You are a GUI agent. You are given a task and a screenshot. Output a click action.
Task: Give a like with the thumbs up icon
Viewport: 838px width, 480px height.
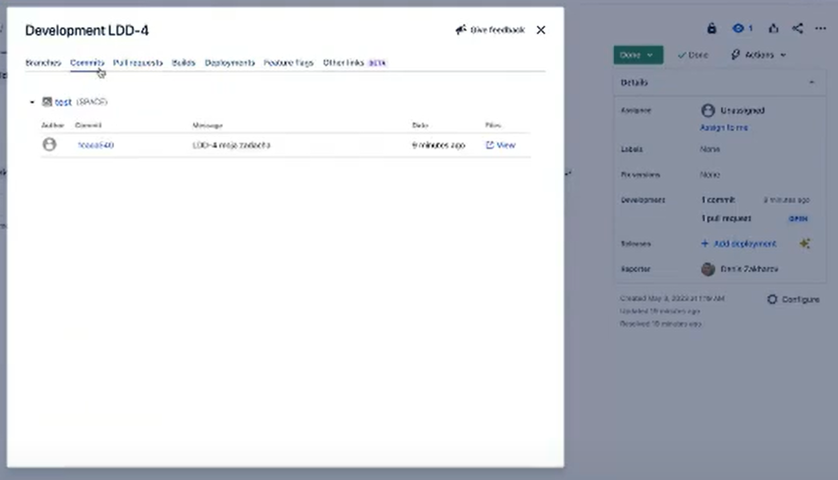[774, 29]
